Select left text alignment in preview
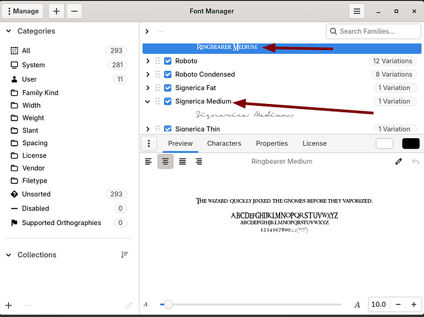Image resolution: width=424 pixels, height=317 pixels. pyautogui.click(x=148, y=162)
